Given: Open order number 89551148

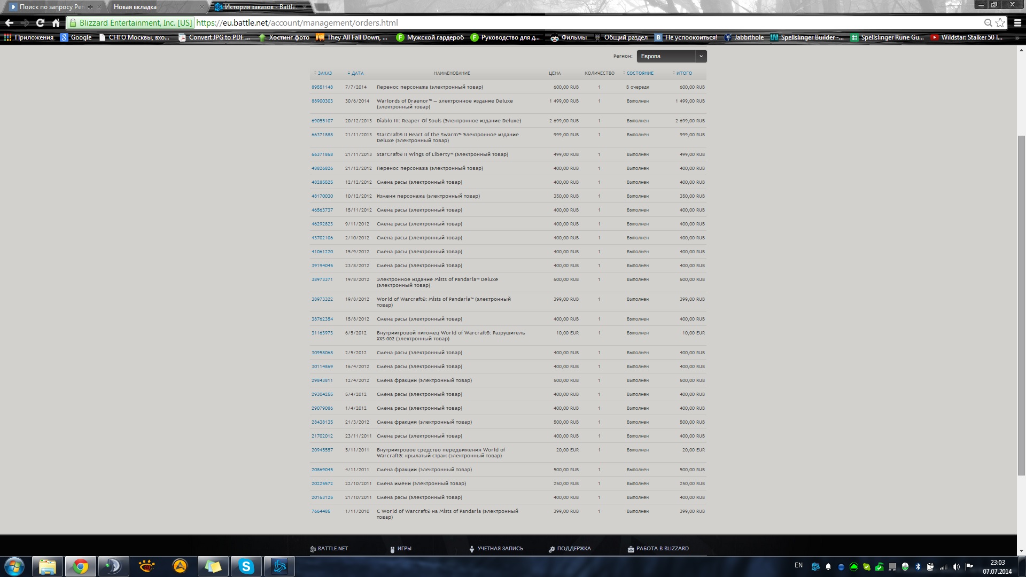Looking at the screenshot, I should pyautogui.click(x=322, y=87).
